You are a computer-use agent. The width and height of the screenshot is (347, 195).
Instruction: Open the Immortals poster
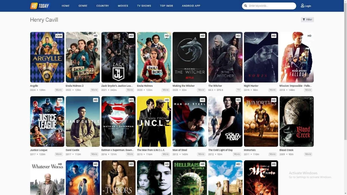(261, 122)
